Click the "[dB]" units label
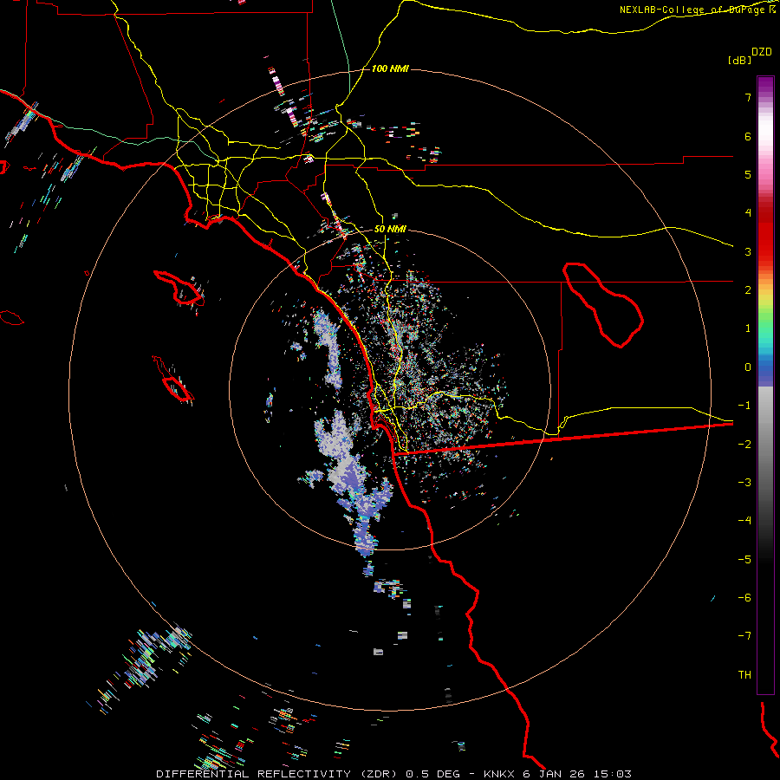Viewport: 780px width, 780px height. 739,60
